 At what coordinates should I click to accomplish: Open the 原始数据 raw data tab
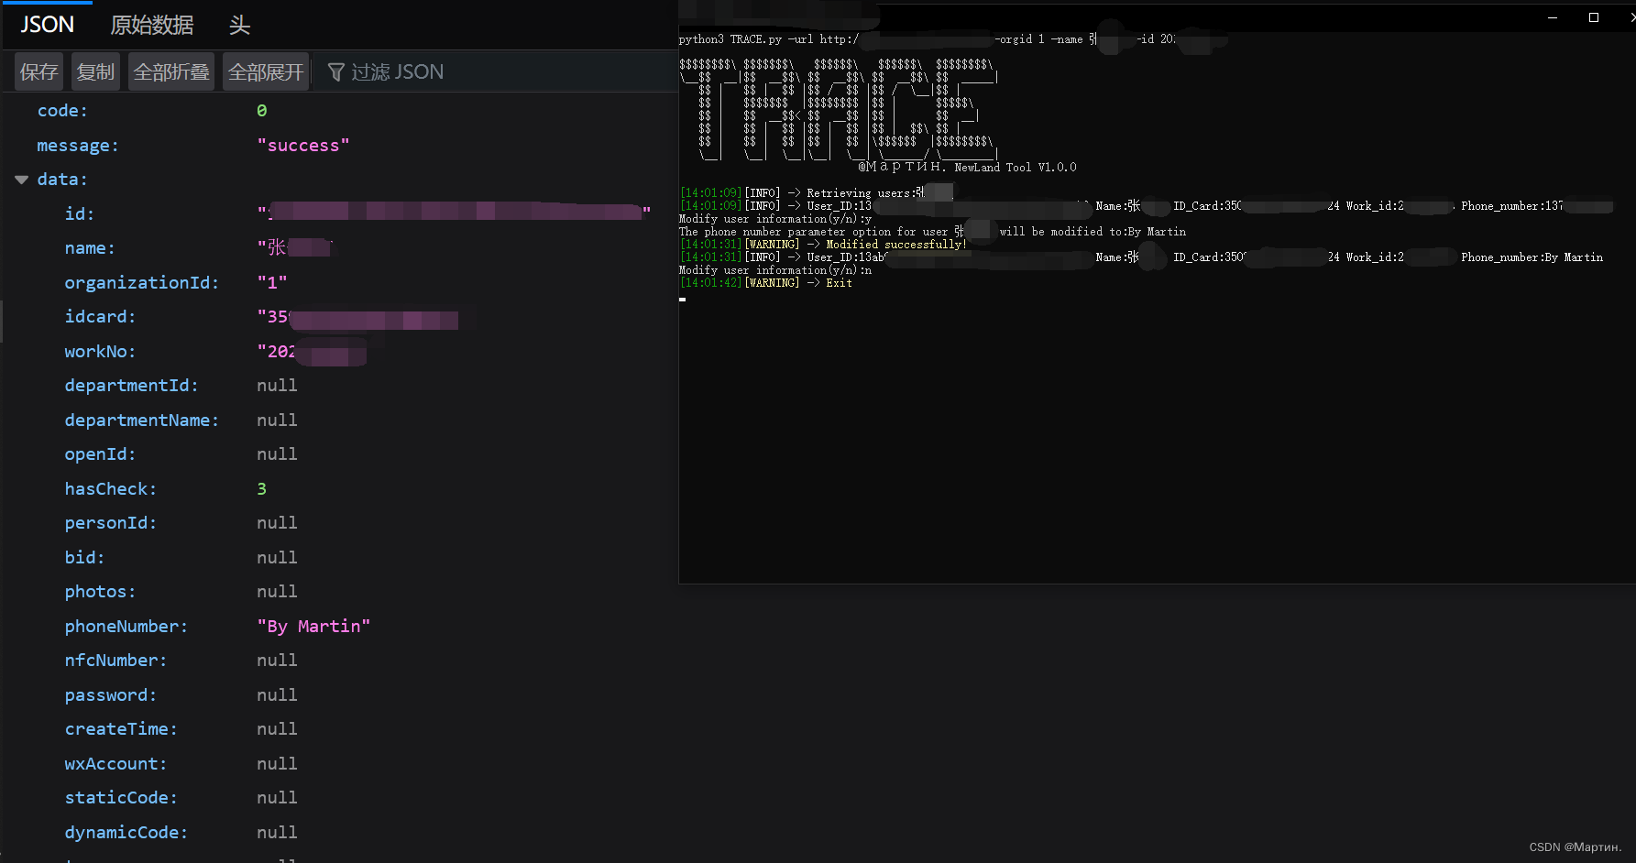[x=152, y=25]
